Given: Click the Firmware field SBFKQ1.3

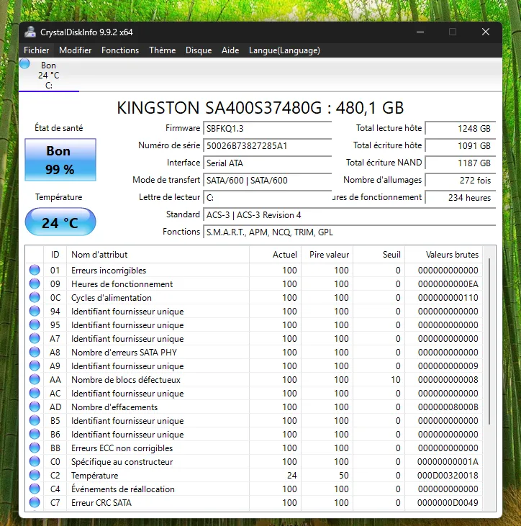Looking at the screenshot, I should tap(268, 129).
